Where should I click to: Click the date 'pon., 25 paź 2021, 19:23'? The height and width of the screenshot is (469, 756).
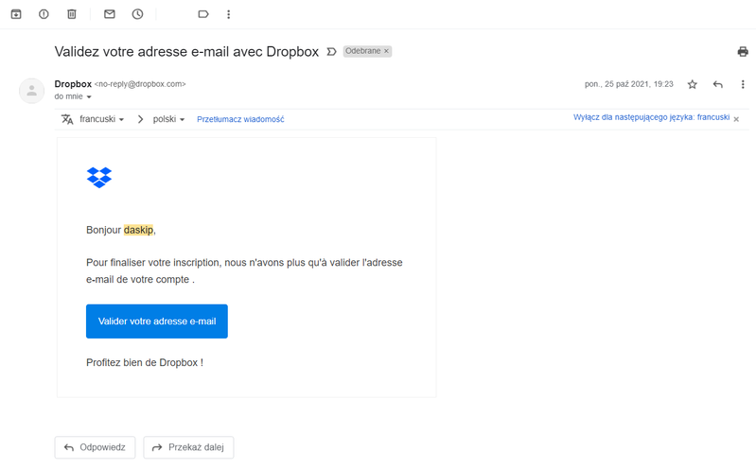(628, 84)
